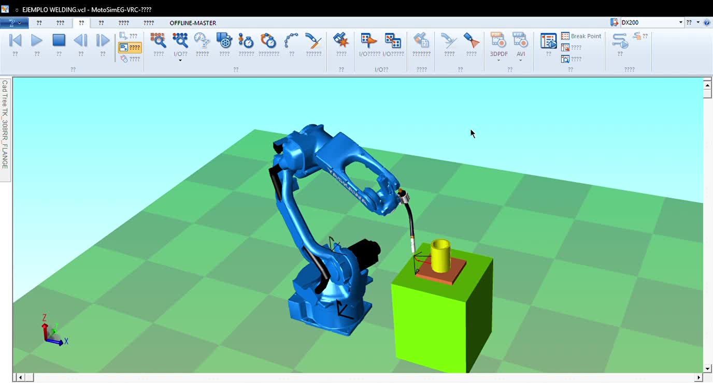Click the horizontal scrollbar left arrow

click(x=20, y=378)
